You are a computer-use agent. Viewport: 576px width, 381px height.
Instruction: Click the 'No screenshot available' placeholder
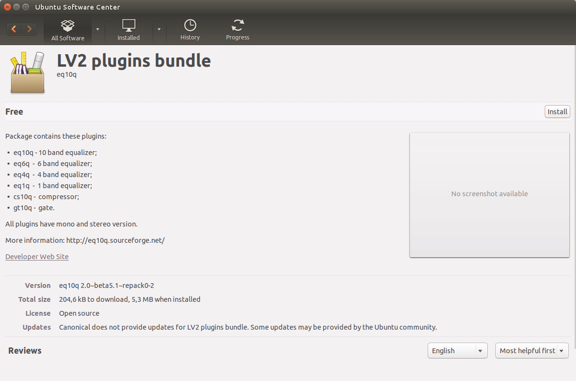click(x=489, y=194)
